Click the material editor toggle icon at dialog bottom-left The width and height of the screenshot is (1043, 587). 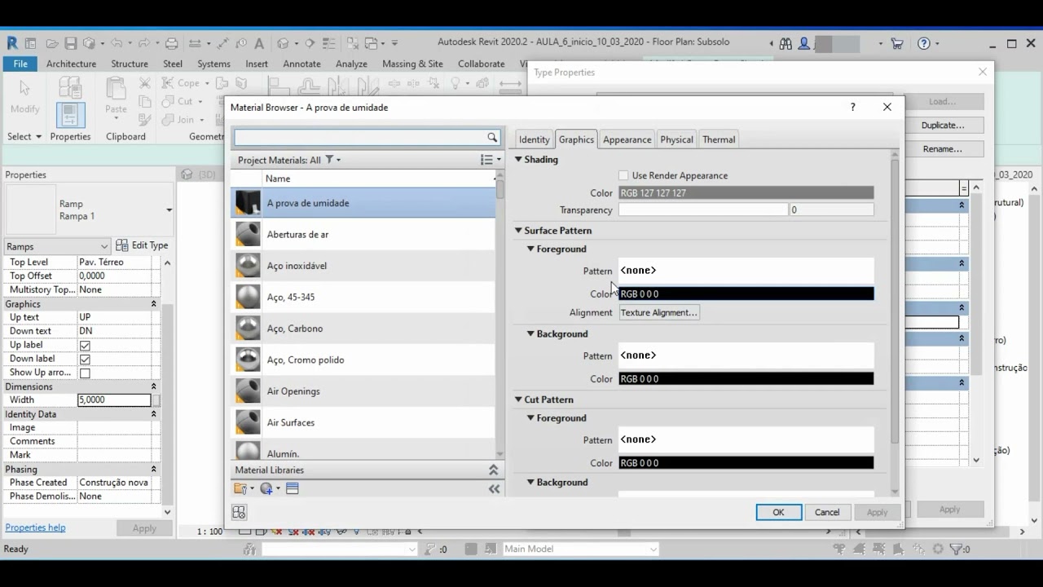tap(239, 512)
